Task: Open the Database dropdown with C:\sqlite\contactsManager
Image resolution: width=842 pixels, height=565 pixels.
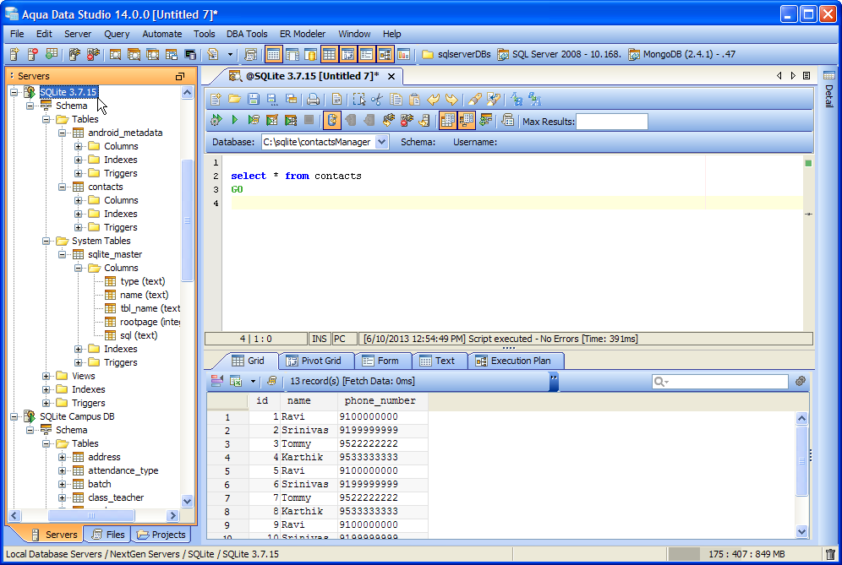Action: click(x=382, y=142)
